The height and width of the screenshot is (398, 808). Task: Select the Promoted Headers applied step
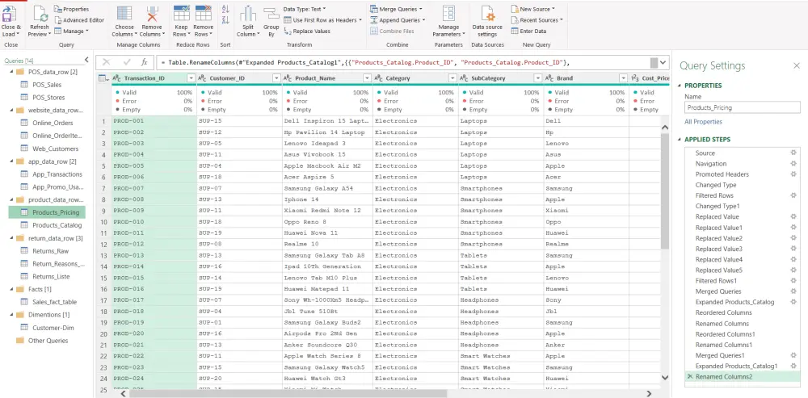[722, 174]
